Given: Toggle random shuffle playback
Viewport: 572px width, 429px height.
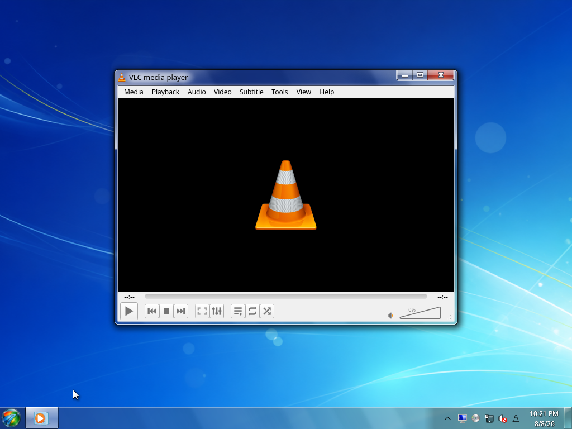Looking at the screenshot, I should click(x=267, y=311).
